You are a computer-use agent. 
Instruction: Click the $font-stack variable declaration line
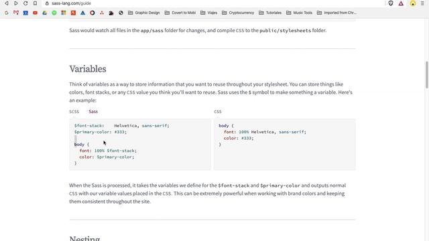122,126
